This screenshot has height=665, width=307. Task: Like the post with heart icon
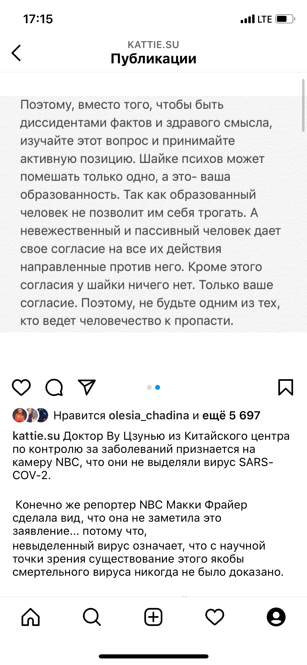(x=21, y=387)
